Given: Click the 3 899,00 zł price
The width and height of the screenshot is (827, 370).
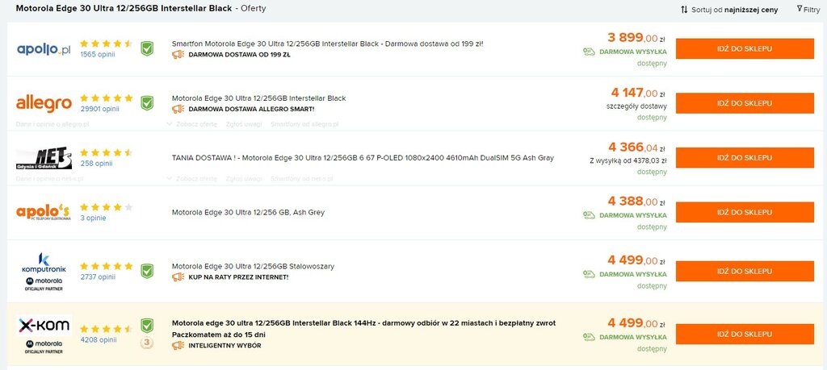Looking at the screenshot, I should pos(636,37).
